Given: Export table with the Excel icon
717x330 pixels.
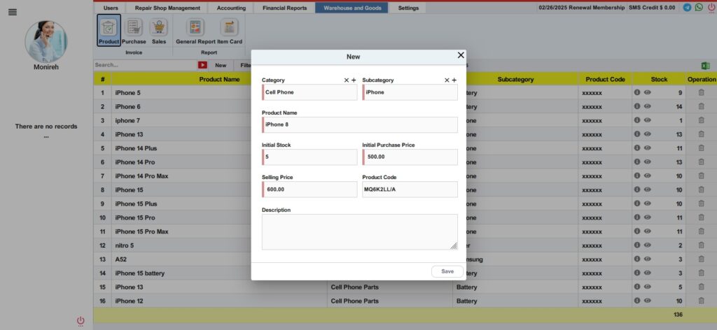Looking at the screenshot, I should coord(706,65).
